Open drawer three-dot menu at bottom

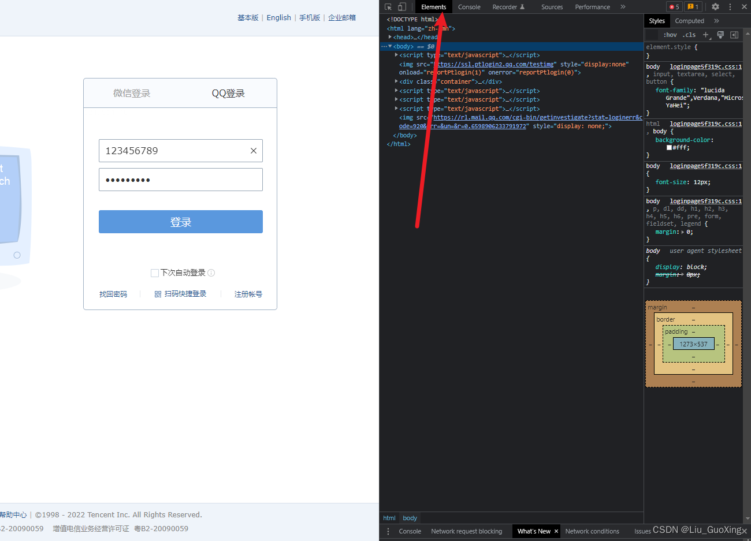click(x=388, y=531)
